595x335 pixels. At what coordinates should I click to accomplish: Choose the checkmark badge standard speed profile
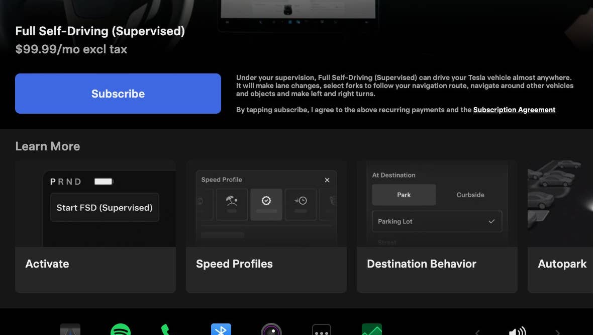coord(266,204)
